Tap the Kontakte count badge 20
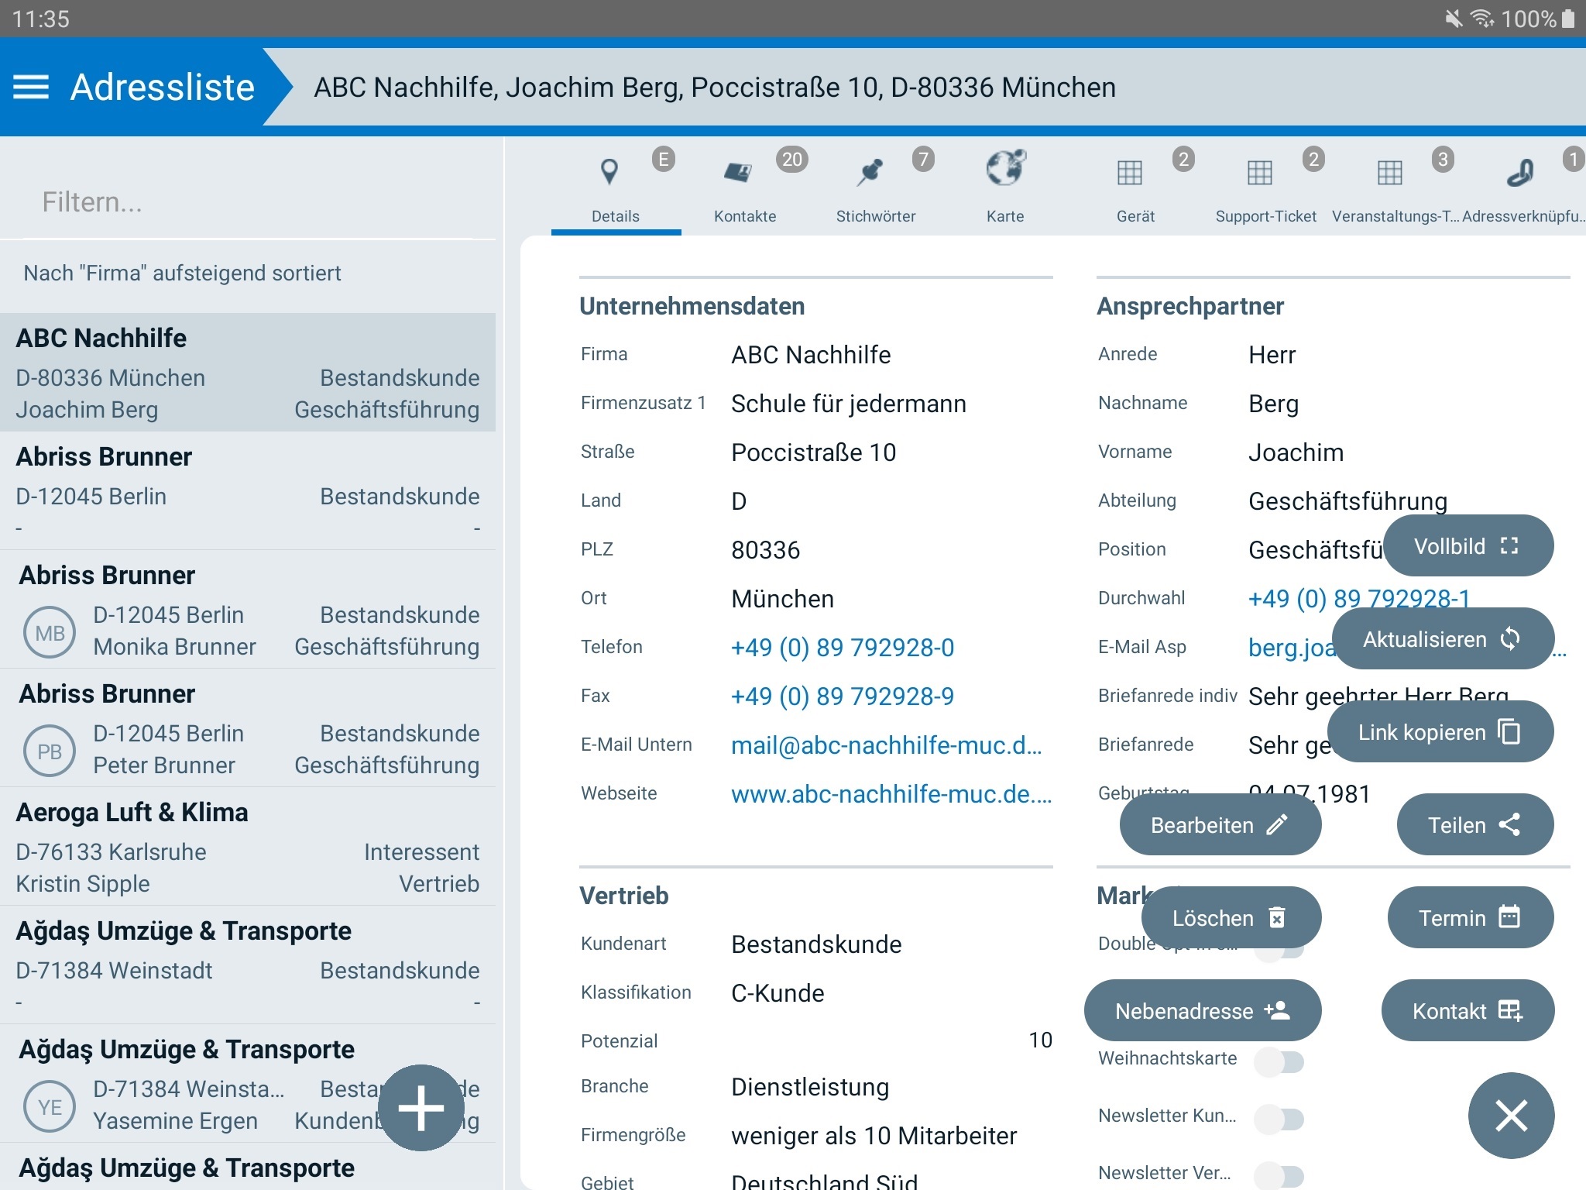 [791, 160]
